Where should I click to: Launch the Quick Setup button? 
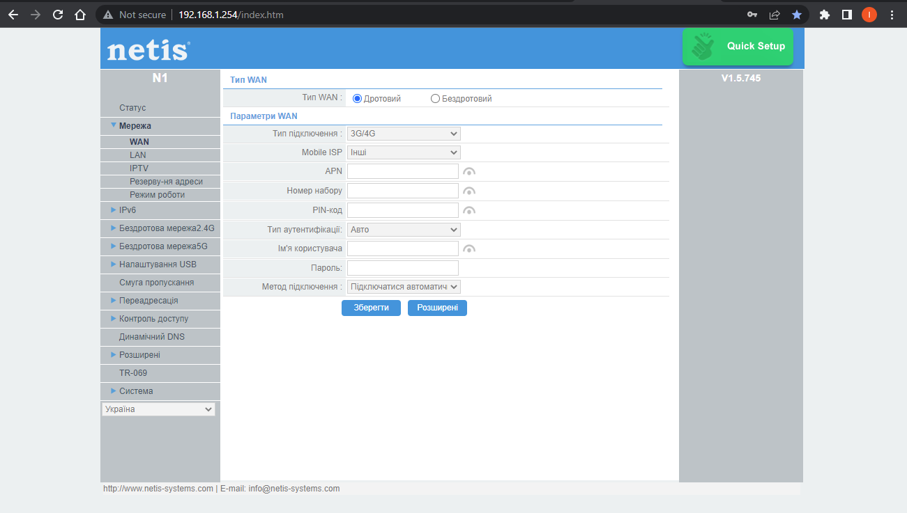[x=738, y=47]
